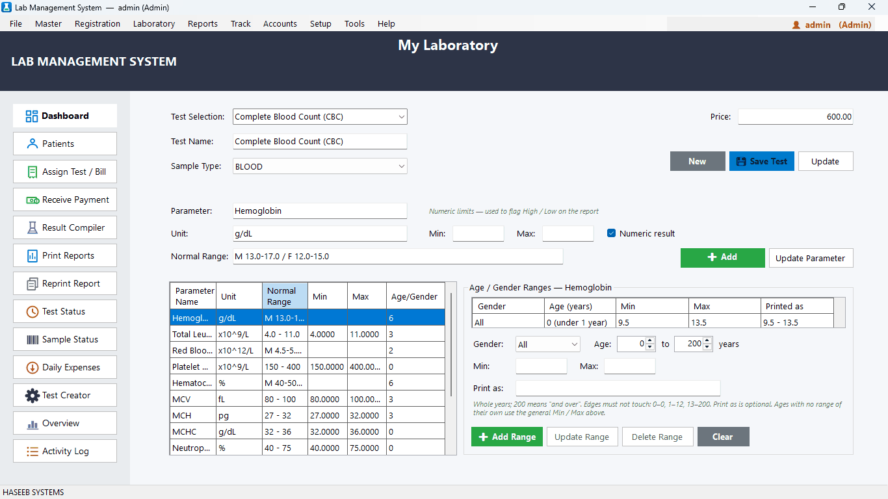Increase the starting Age spinner value
The width and height of the screenshot is (888, 499).
click(650, 341)
